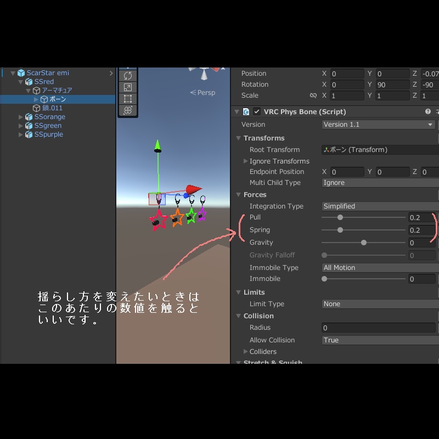Expand the SSgreen hierarchy node
Viewport: 439px width, 439px height.
(x=20, y=126)
